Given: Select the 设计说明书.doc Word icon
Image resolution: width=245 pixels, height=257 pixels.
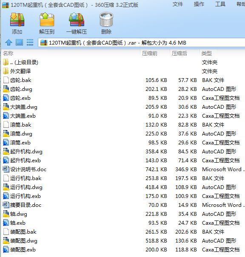Looking at the screenshot, I should tap(6, 169).
